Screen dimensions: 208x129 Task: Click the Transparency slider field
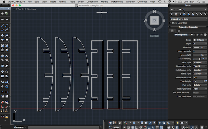(x=197, y=59)
